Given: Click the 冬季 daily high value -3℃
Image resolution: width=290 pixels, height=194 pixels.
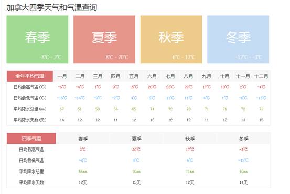Looking at the screenshot, I should [x=243, y=150].
